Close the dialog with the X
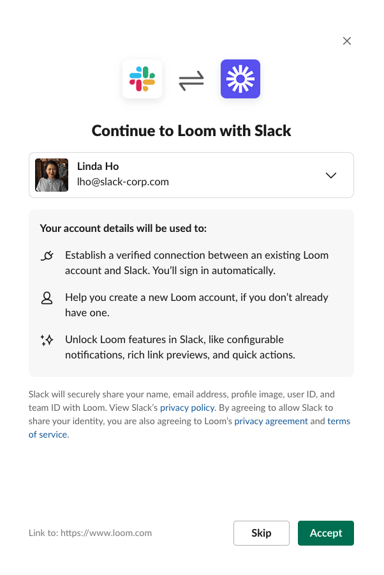This screenshot has height=575, width=384. 347,41
